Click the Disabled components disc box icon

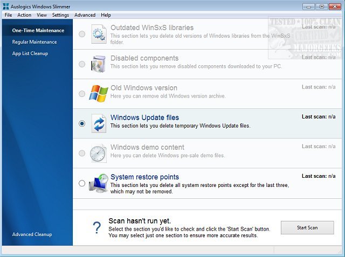click(98, 64)
